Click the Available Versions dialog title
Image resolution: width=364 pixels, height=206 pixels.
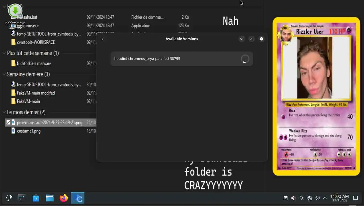(182, 39)
